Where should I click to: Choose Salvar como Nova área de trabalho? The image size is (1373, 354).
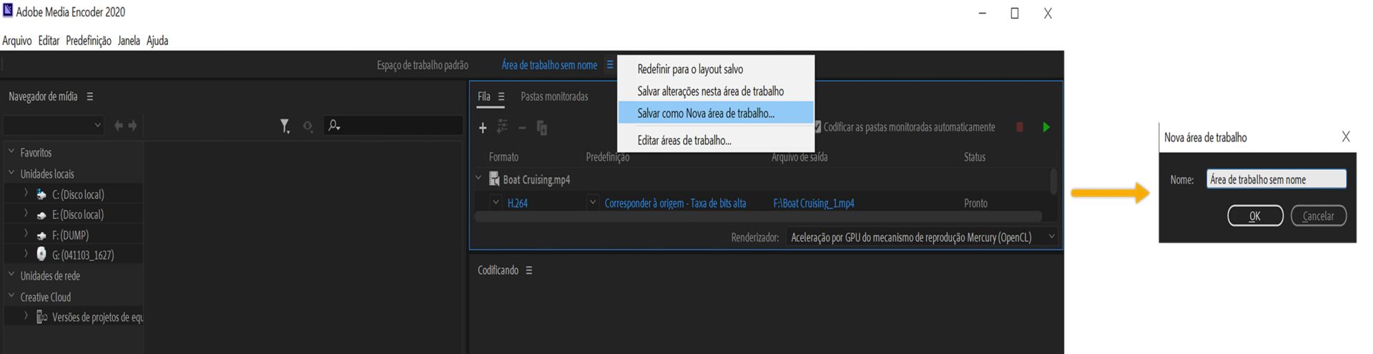point(716,113)
